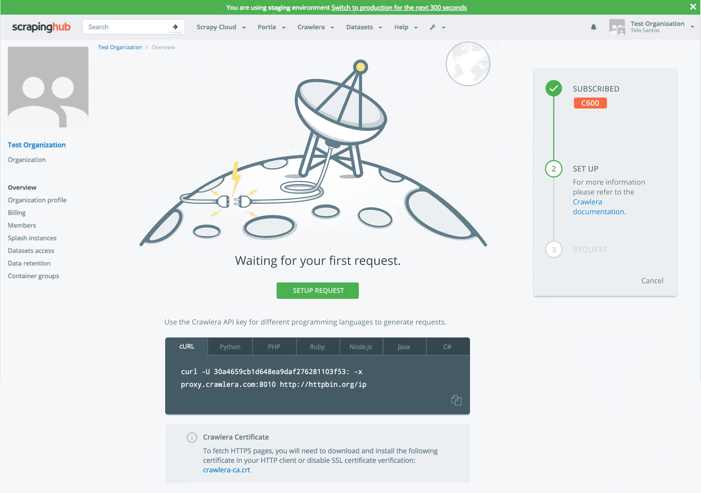Viewport: 701px width, 493px height.
Task: Click the copy code snippet icon
Action: click(x=456, y=400)
